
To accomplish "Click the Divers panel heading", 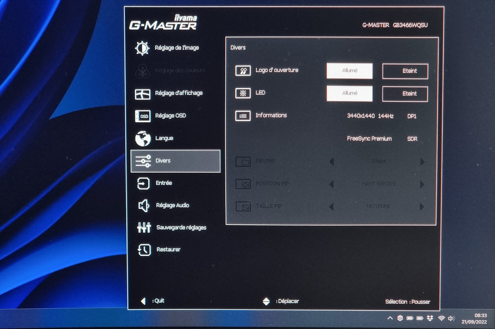I will coord(238,48).
